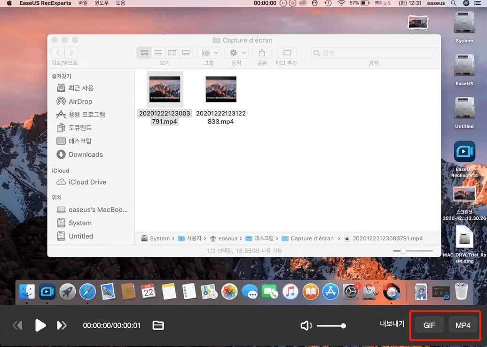Click the add tags icon
The height and width of the screenshot is (347, 487).
pos(286,53)
